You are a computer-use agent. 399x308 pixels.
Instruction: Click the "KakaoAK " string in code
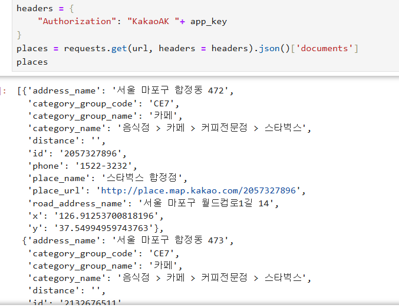point(153,21)
